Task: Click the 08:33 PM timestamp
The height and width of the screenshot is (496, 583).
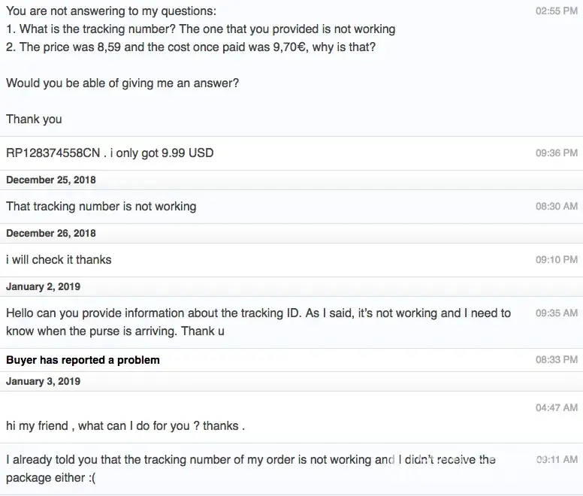Action: click(x=556, y=360)
